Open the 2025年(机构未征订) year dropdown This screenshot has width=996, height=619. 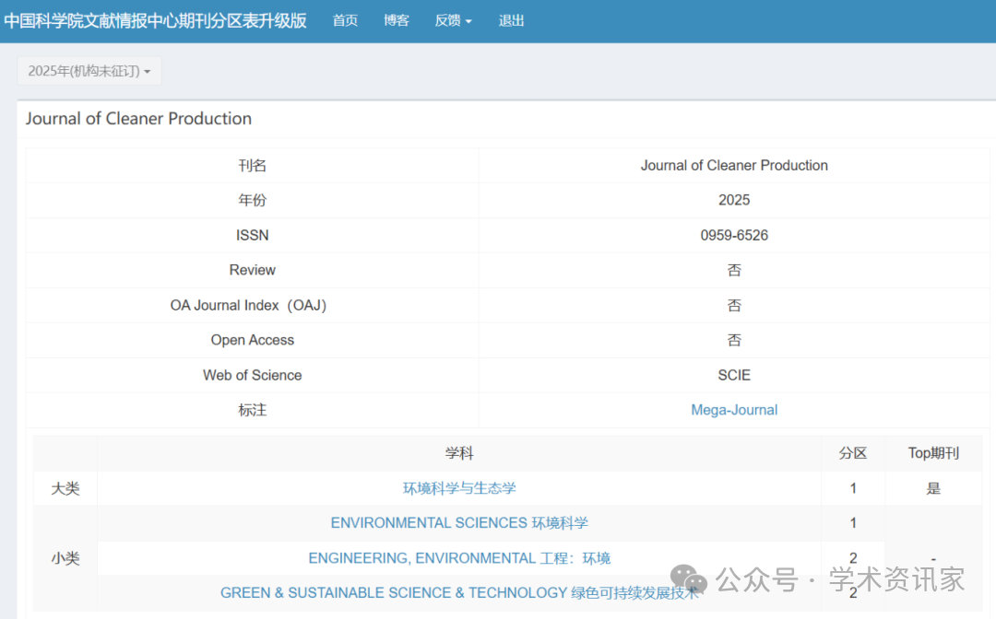[89, 71]
